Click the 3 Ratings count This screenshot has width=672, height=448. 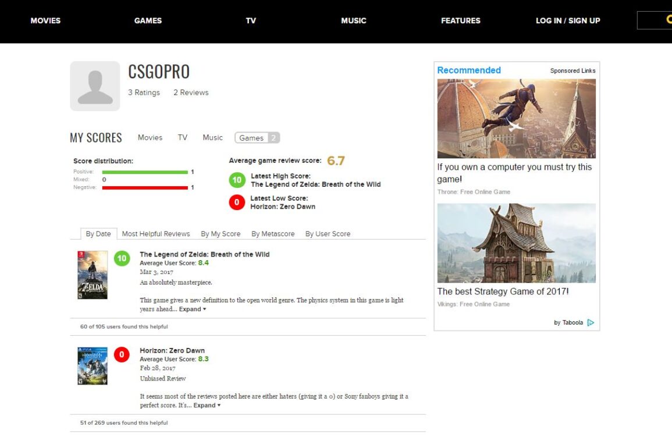(144, 93)
